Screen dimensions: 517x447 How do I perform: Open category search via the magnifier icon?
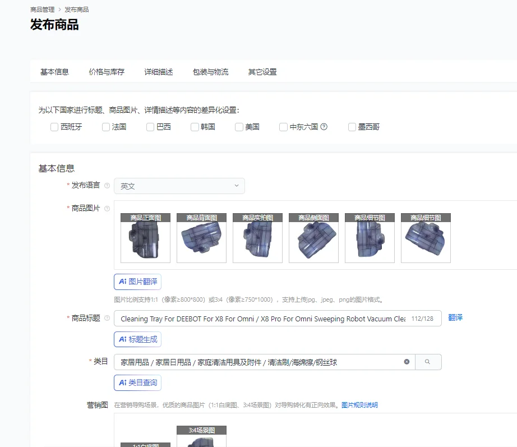[x=428, y=362]
